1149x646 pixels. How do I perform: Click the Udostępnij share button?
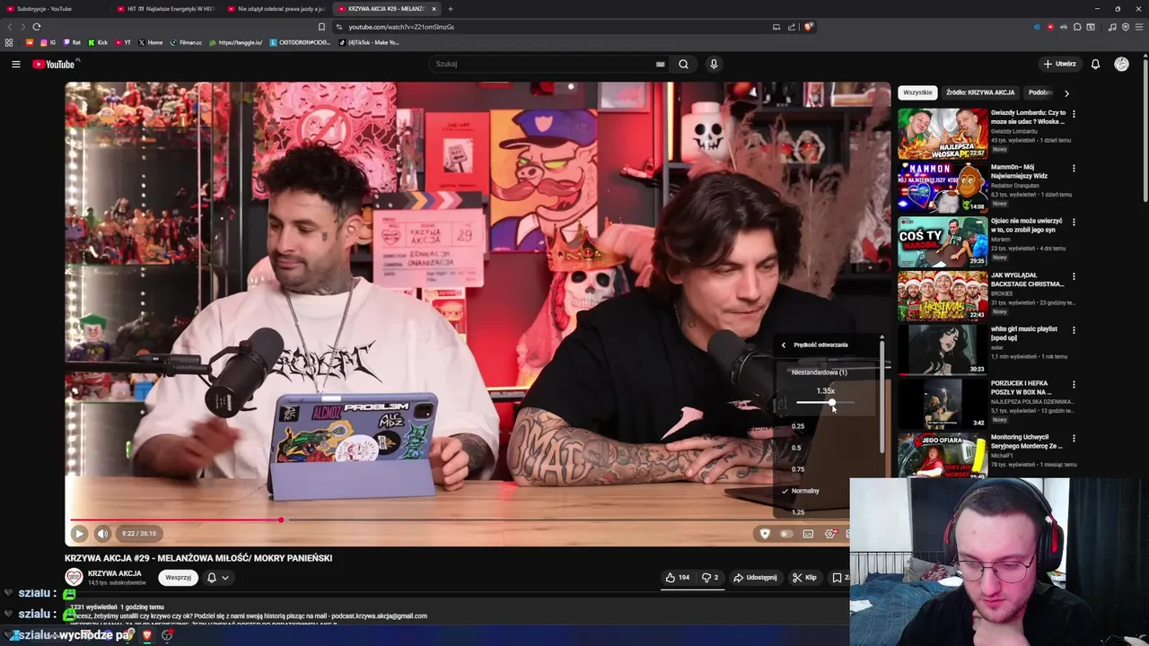tap(755, 578)
